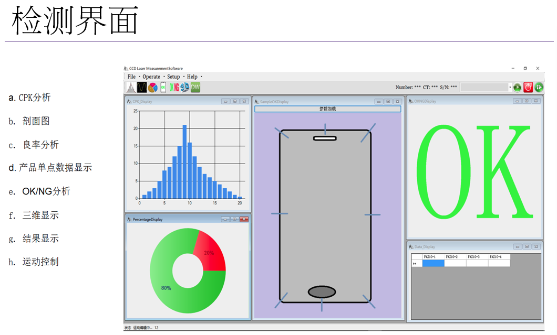557x335 pixels.
Task: Click the "a. CPK分析" list item
Action: pos(29,98)
